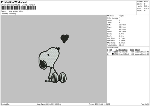Click the 'Colorway 1' value
Viewport: 150px width, 106px height.
pyautogui.click(x=13, y=13)
